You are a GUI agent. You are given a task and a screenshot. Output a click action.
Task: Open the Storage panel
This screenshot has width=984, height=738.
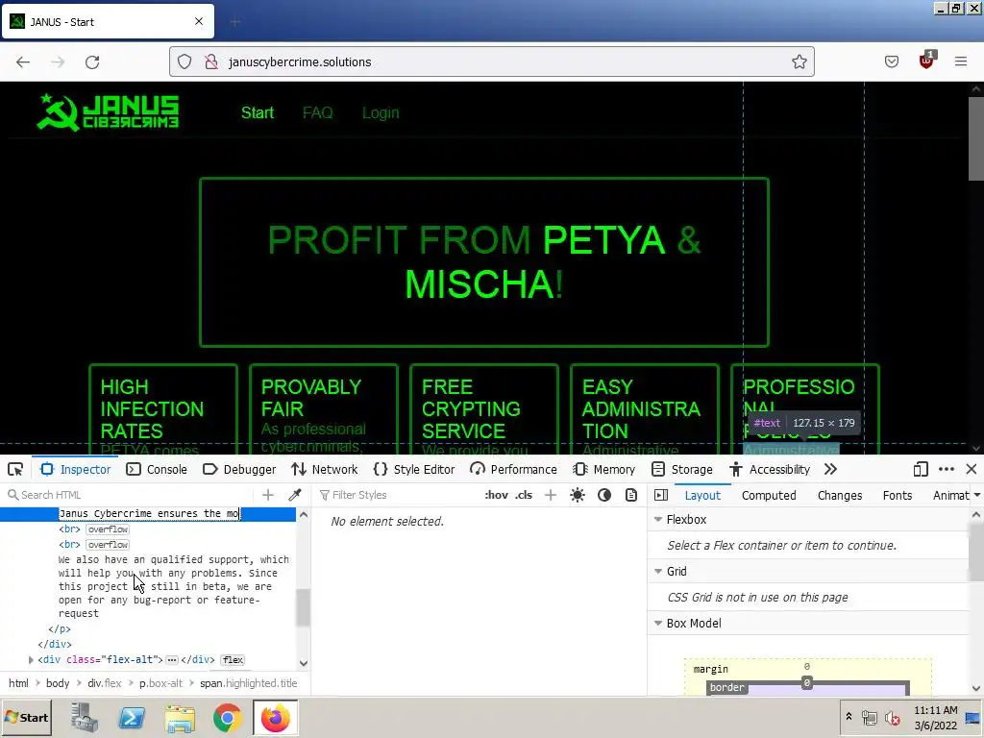click(x=682, y=469)
